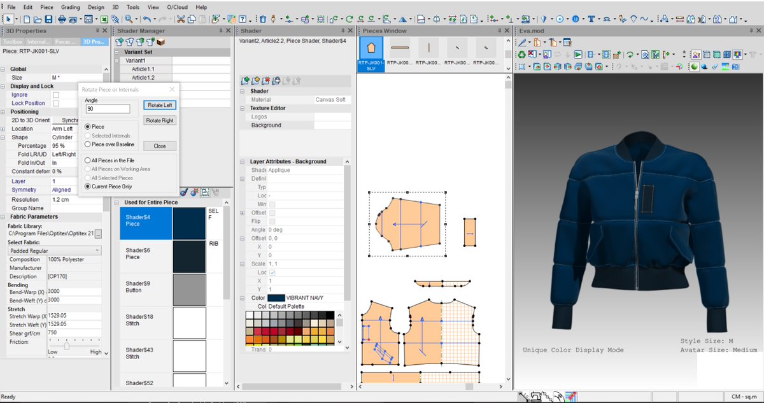Click the green sphere icon in Eva.mod toolbar

[x=694, y=66]
